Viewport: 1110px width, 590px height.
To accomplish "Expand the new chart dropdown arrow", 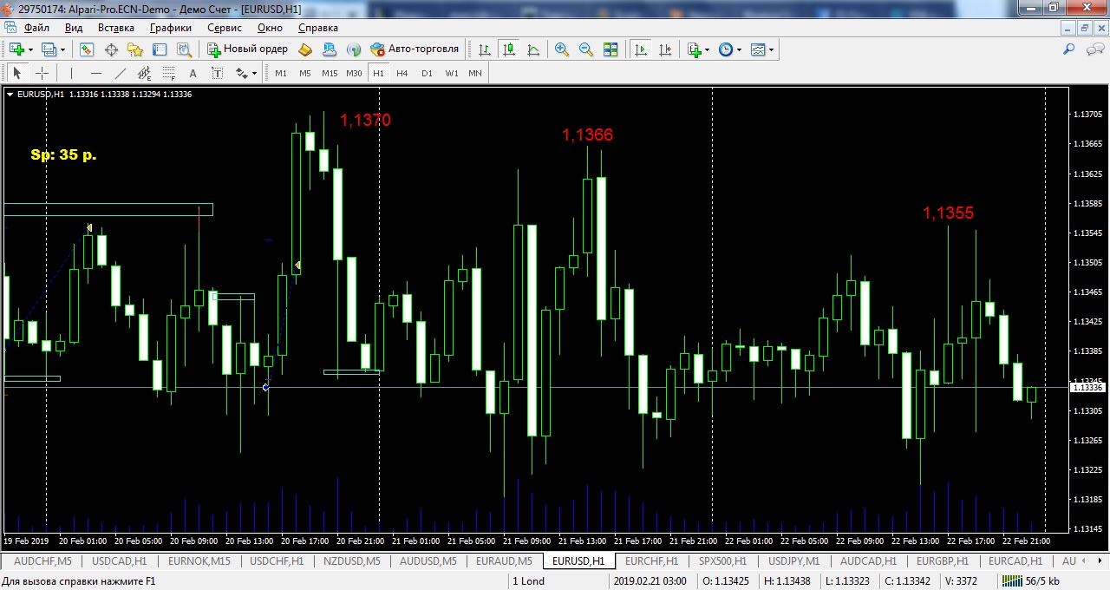I will pyautogui.click(x=30, y=49).
